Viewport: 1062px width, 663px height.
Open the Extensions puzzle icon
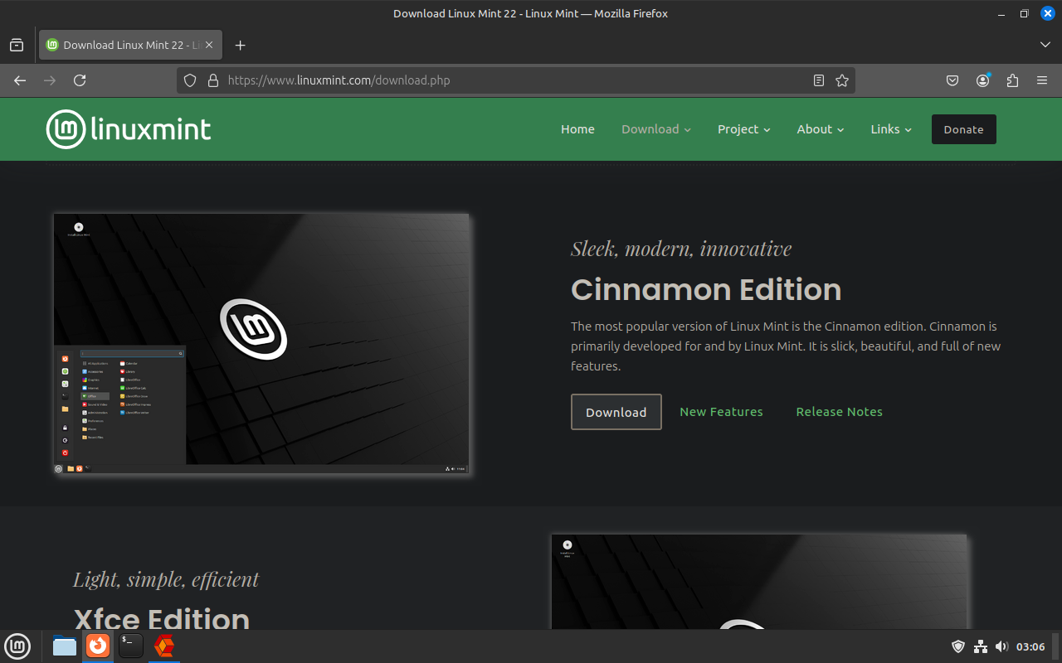[1012, 80]
